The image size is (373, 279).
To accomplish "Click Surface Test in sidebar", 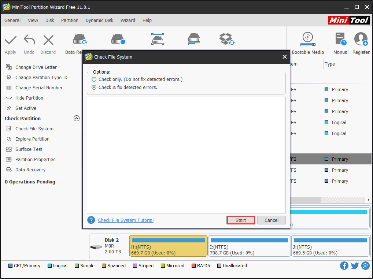I will click(29, 149).
